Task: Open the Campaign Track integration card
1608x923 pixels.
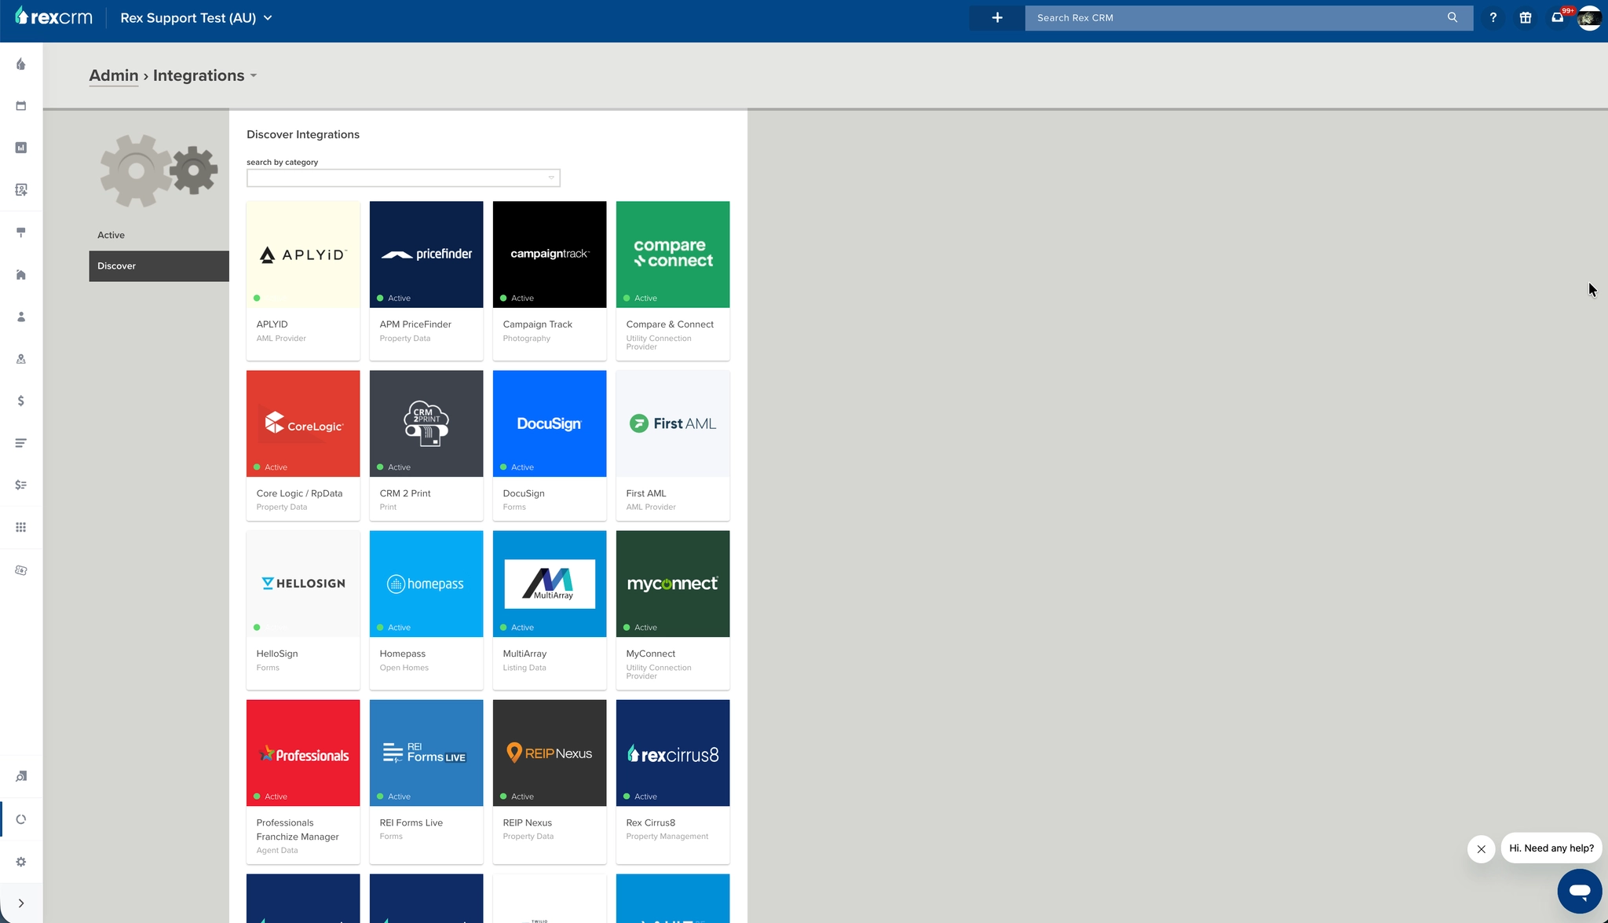Action: pos(550,280)
